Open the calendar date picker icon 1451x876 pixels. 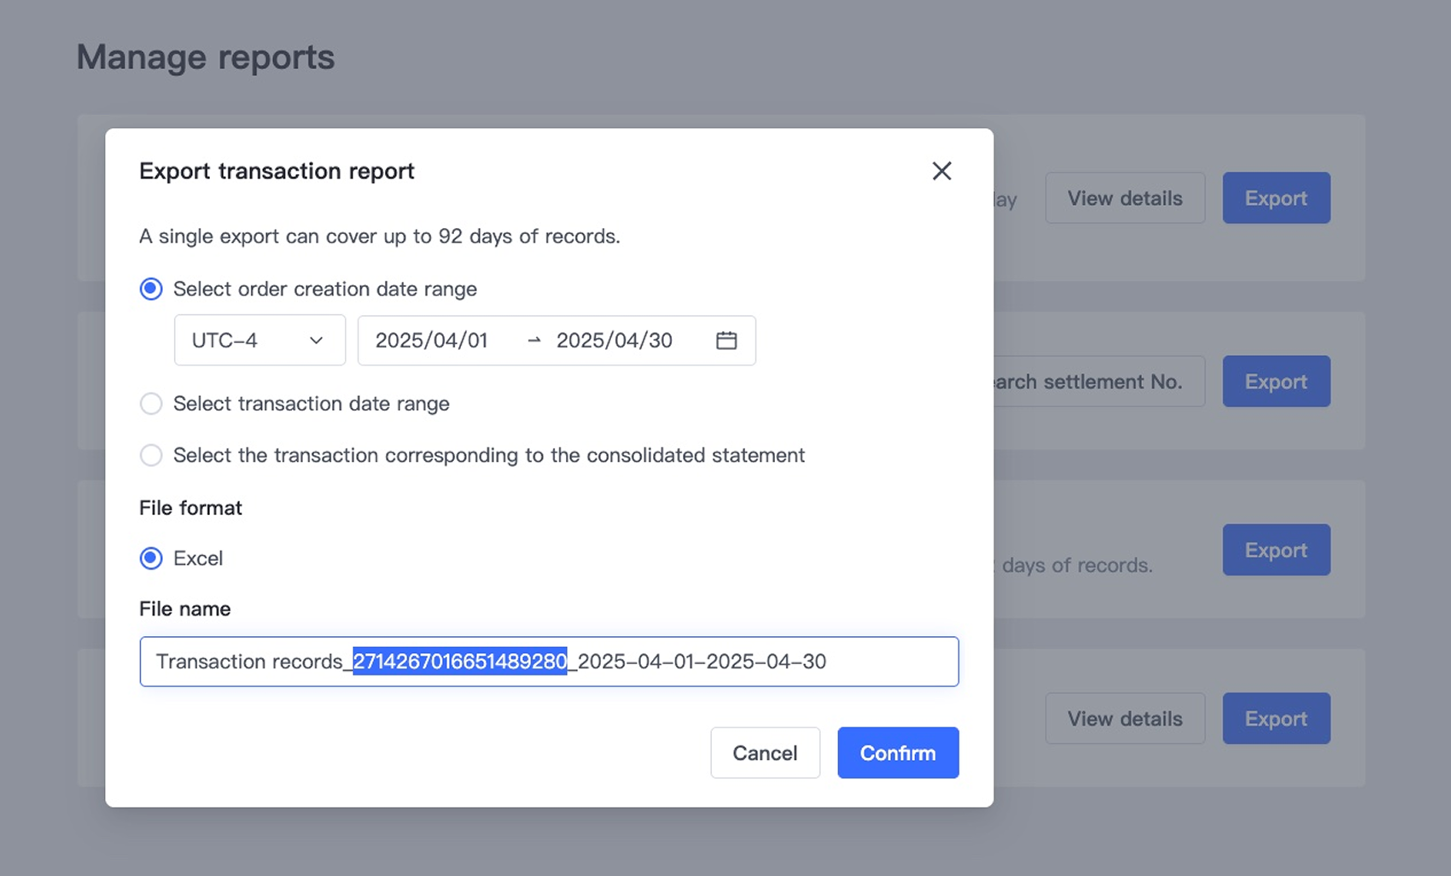[726, 341]
